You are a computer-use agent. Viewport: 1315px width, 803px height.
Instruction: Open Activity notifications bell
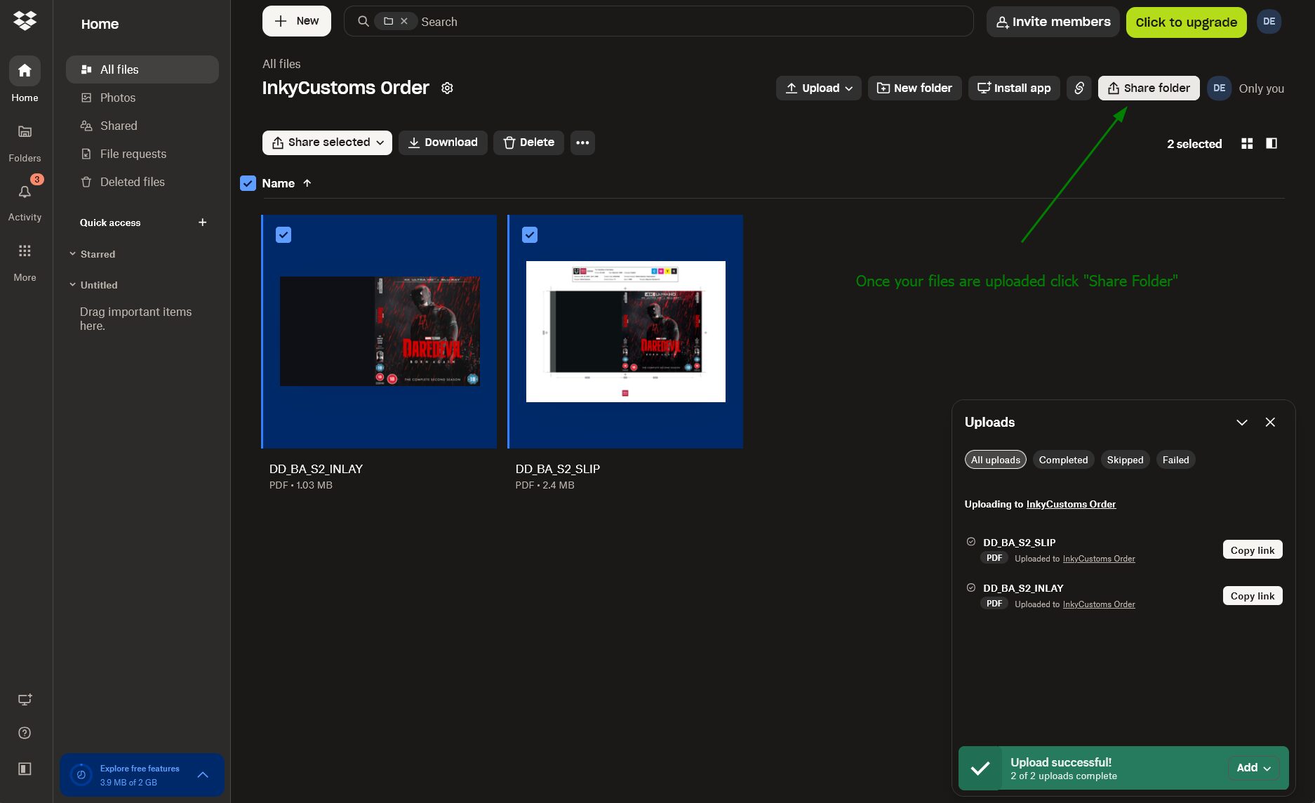point(25,192)
